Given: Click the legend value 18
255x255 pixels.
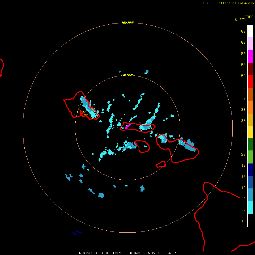Looking at the screenshot, I should click(243, 165).
